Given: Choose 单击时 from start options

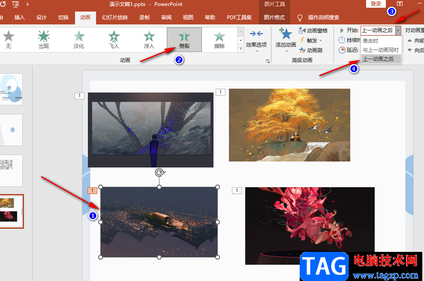Looking at the screenshot, I should (x=381, y=41).
